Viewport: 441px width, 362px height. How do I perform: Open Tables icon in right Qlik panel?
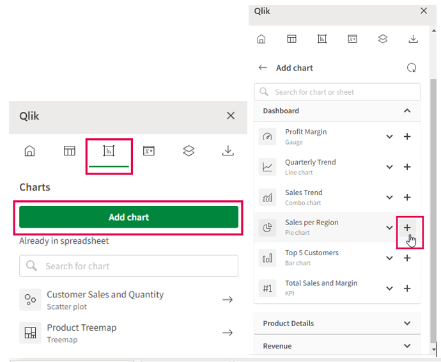pyautogui.click(x=291, y=39)
